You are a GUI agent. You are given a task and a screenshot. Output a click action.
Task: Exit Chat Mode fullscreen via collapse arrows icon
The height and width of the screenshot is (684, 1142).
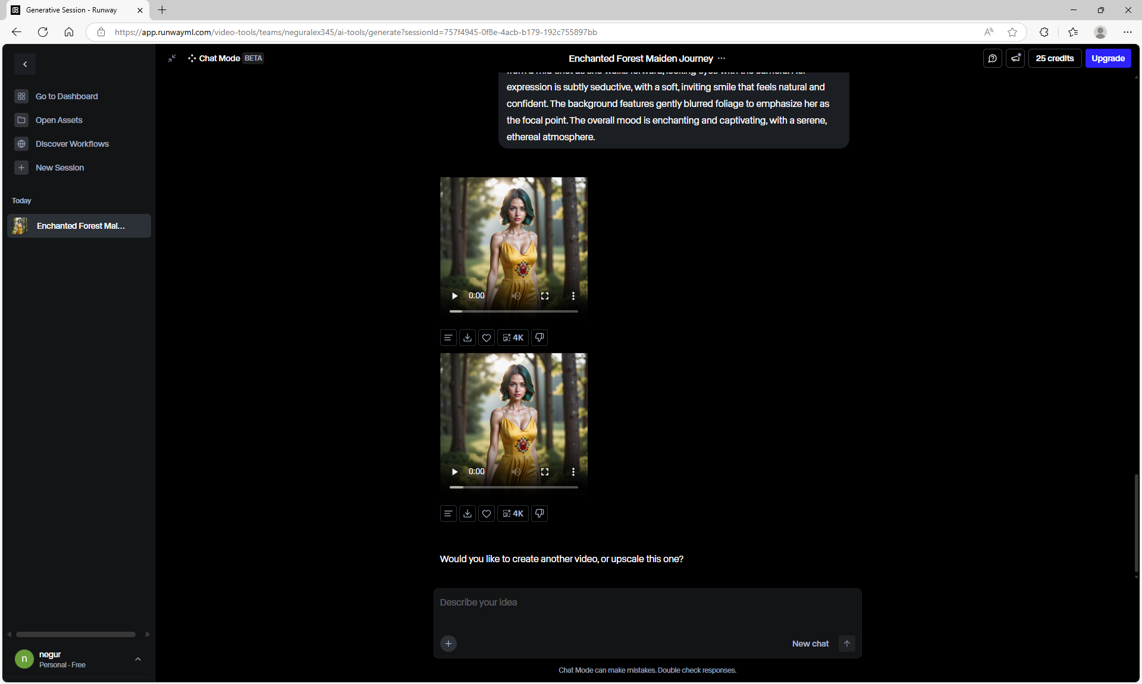[x=172, y=58]
